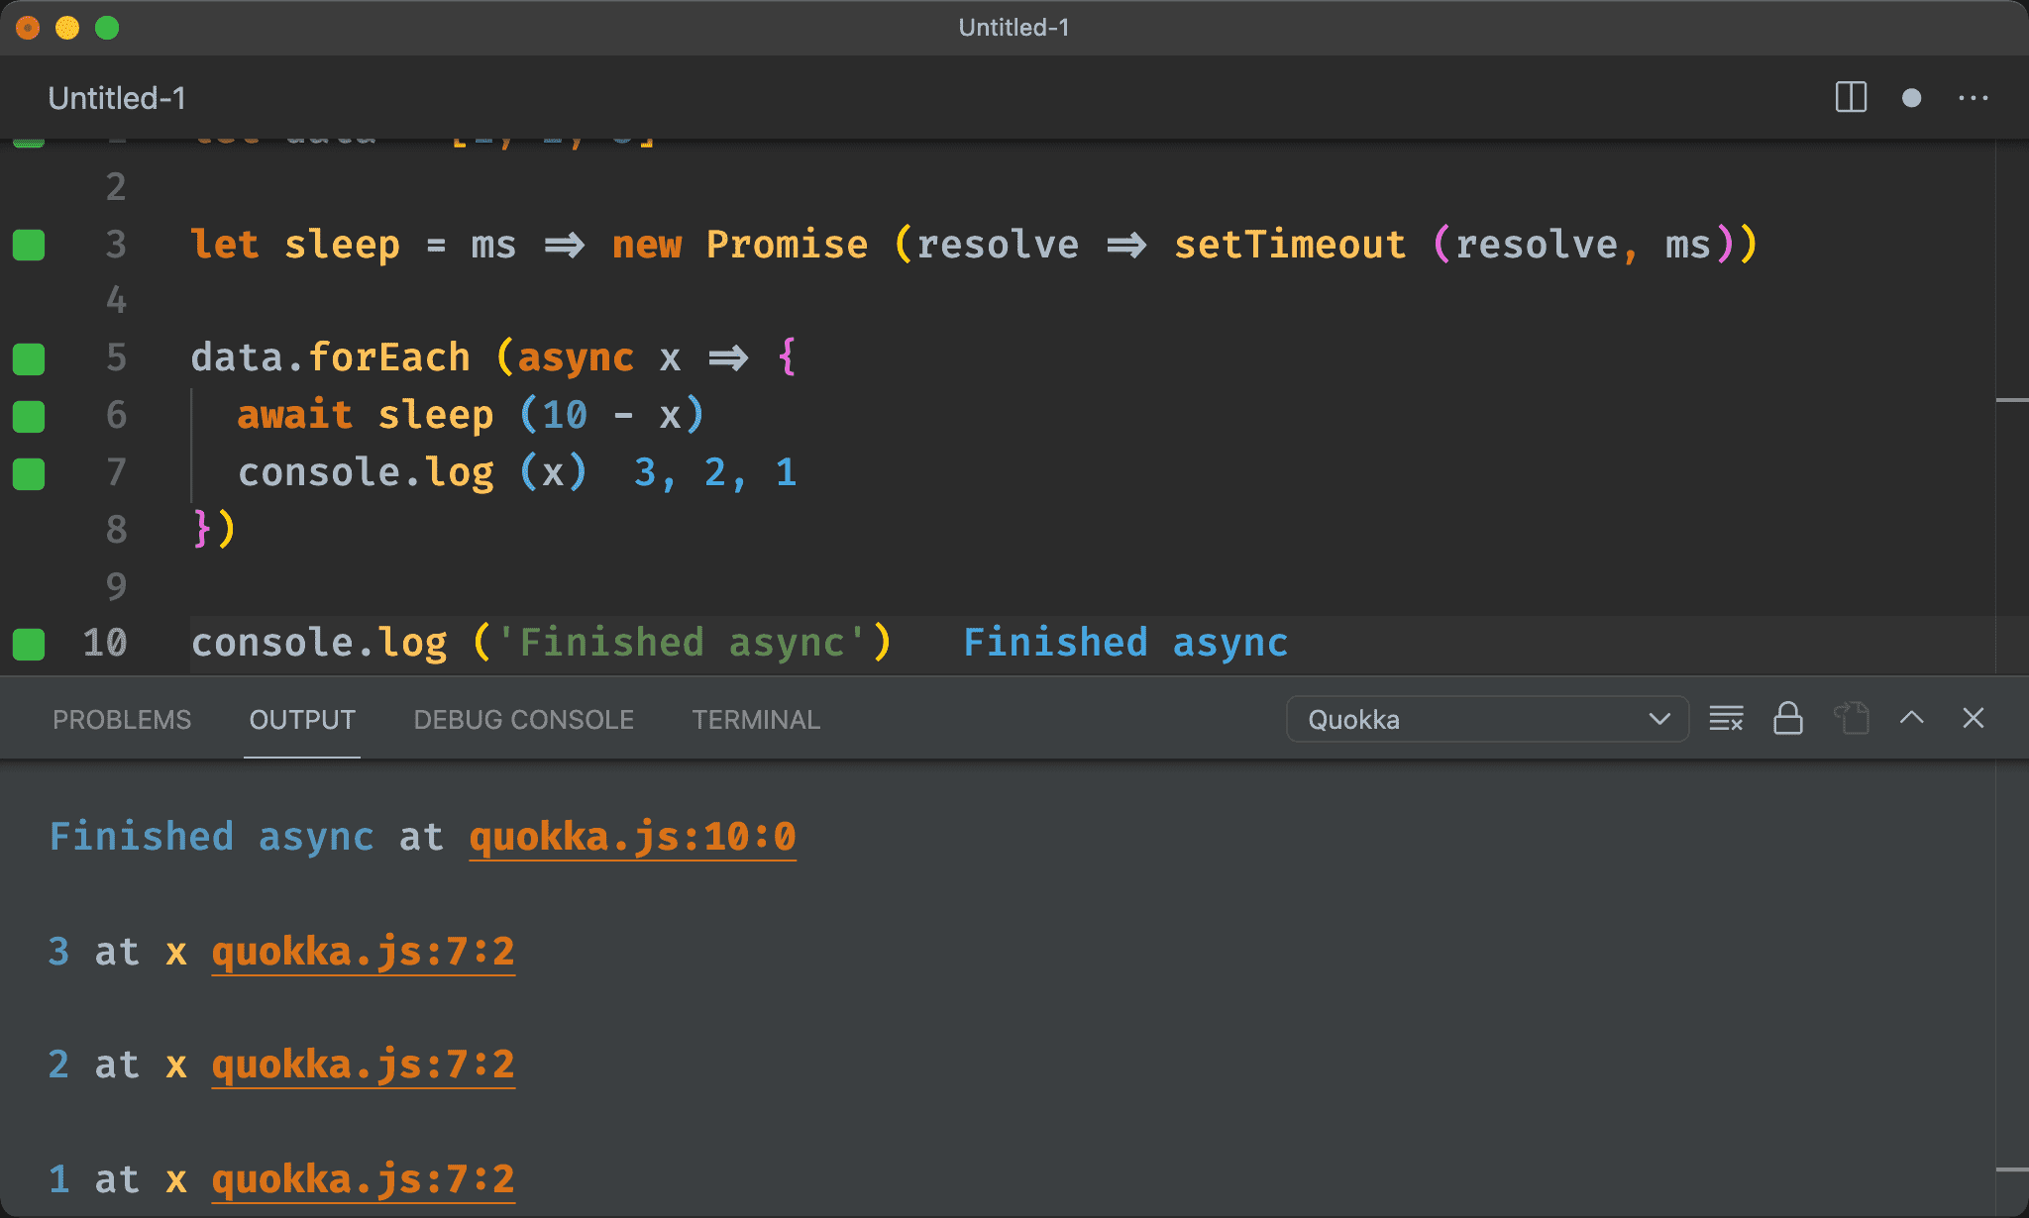Image resolution: width=2029 pixels, height=1218 pixels.
Task: Open the Quokka output channel dropdown
Action: pyautogui.click(x=1486, y=719)
